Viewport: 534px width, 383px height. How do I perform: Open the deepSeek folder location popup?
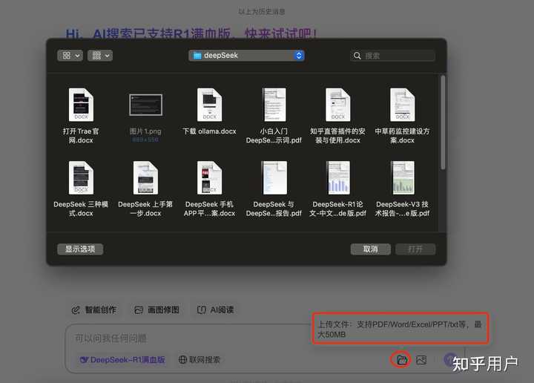coord(246,56)
